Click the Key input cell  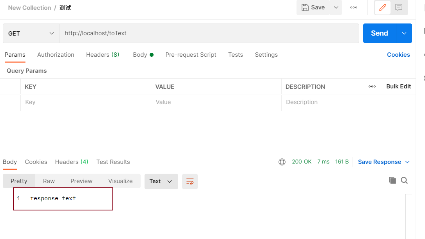86,102
